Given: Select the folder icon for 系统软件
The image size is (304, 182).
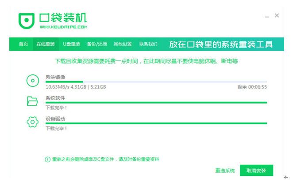Looking at the screenshot, I should pyautogui.click(x=32, y=101).
